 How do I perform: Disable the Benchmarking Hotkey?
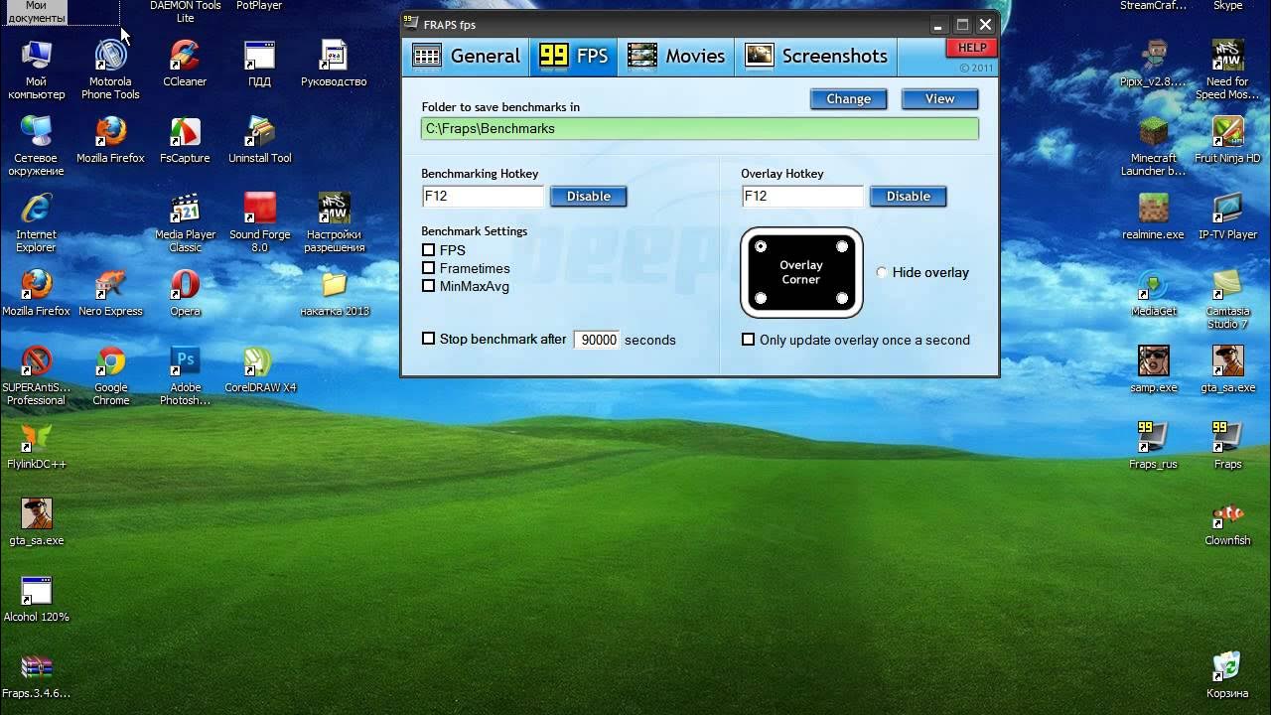[589, 196]
